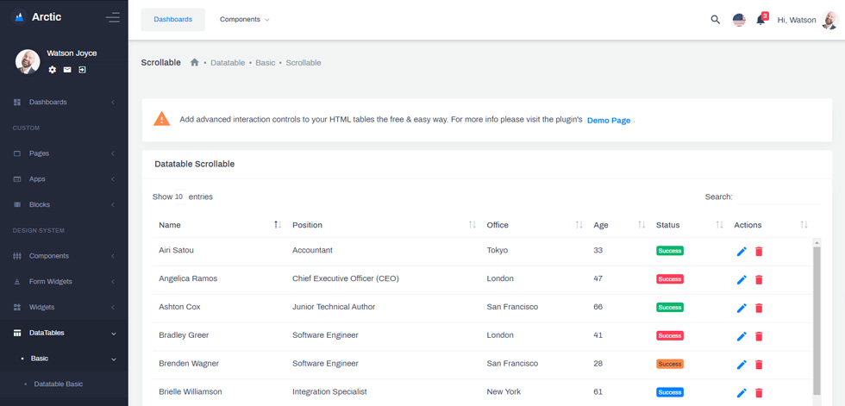845x406 pixels.
Task: Edit the Airi Satou row
Action: [x=742, y=252]
